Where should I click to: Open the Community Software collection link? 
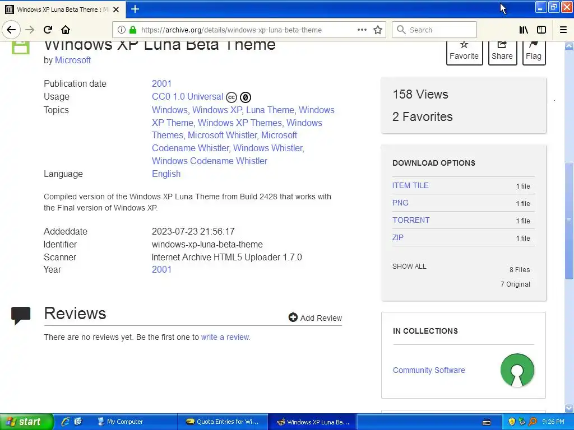[429, 370]
